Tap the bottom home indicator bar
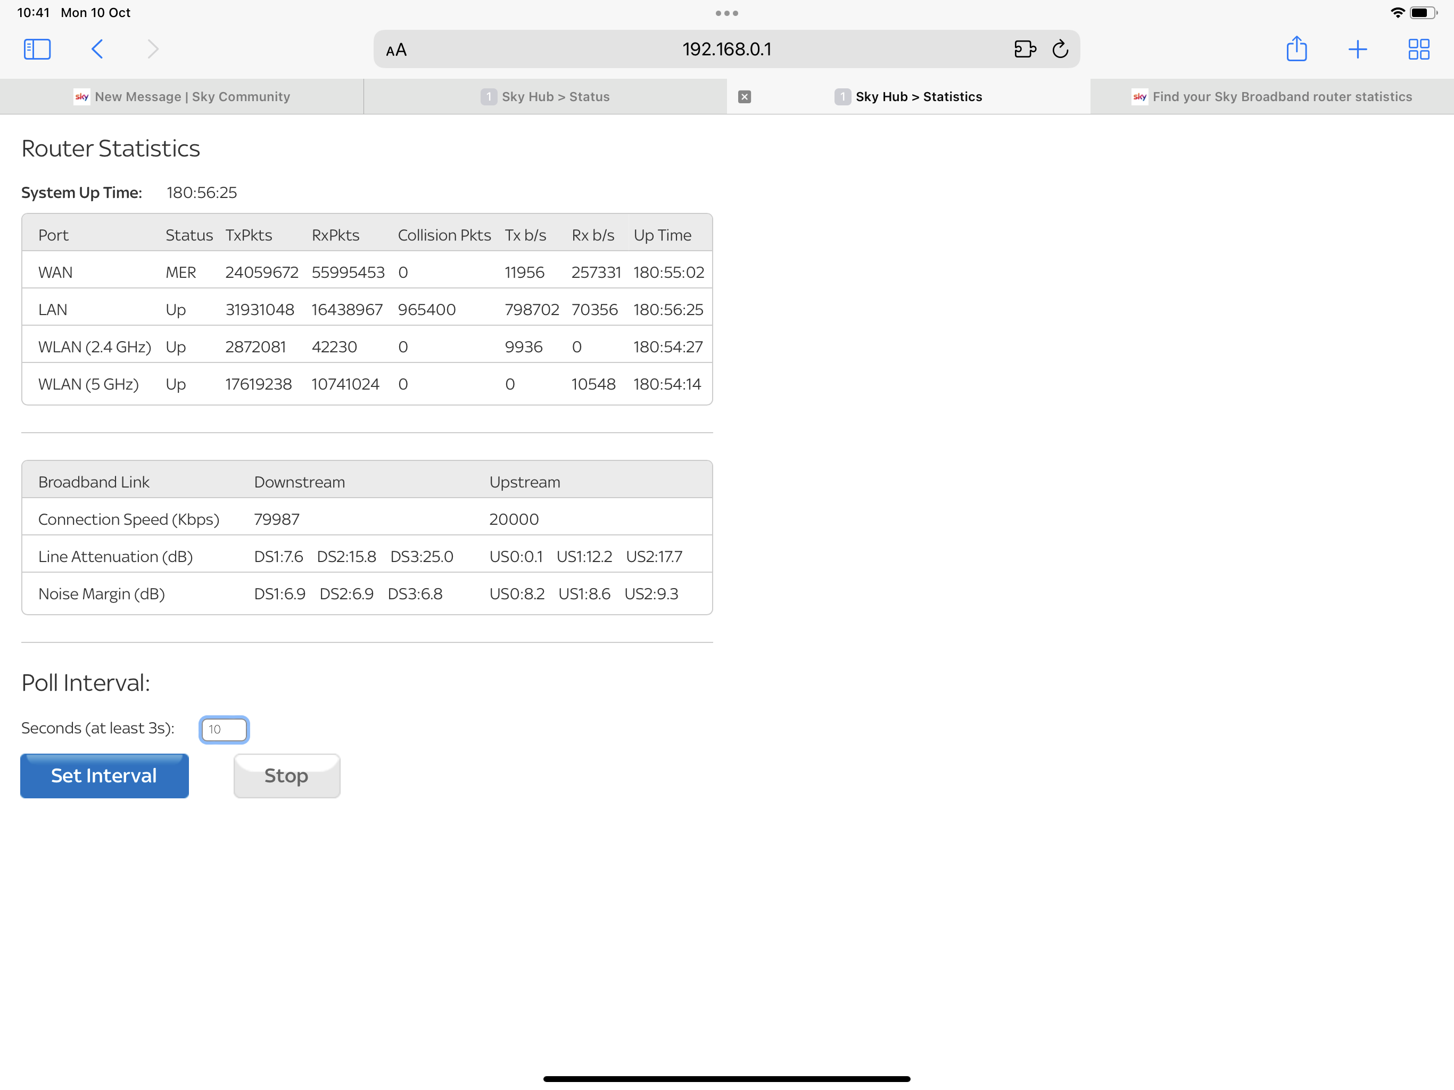 pos(726,1079)
